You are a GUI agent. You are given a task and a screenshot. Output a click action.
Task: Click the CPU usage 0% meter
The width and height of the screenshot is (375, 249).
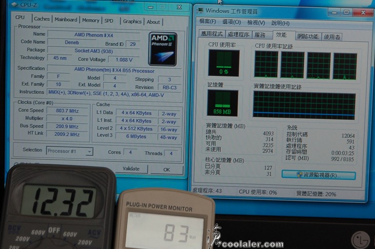click(x=224, y=63)
